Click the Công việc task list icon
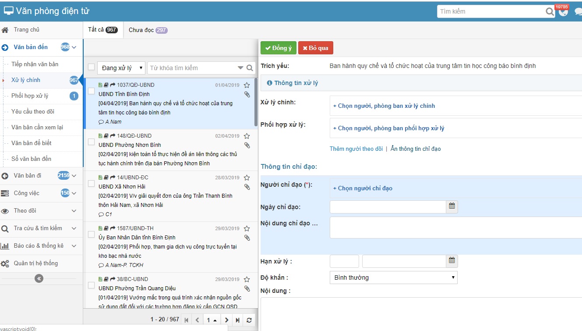The height and width of the screenshot is (331, 582). click(x=5, y=193)
